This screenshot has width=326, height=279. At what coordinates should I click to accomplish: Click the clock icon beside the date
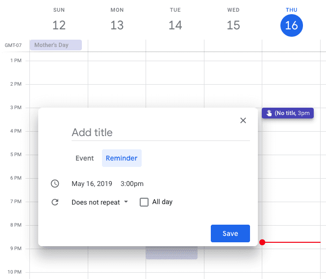click(55, 184)
